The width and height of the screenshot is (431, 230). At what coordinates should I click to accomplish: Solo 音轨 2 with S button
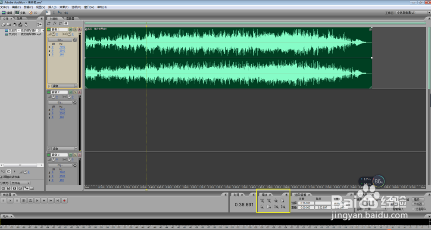[75, 92]
